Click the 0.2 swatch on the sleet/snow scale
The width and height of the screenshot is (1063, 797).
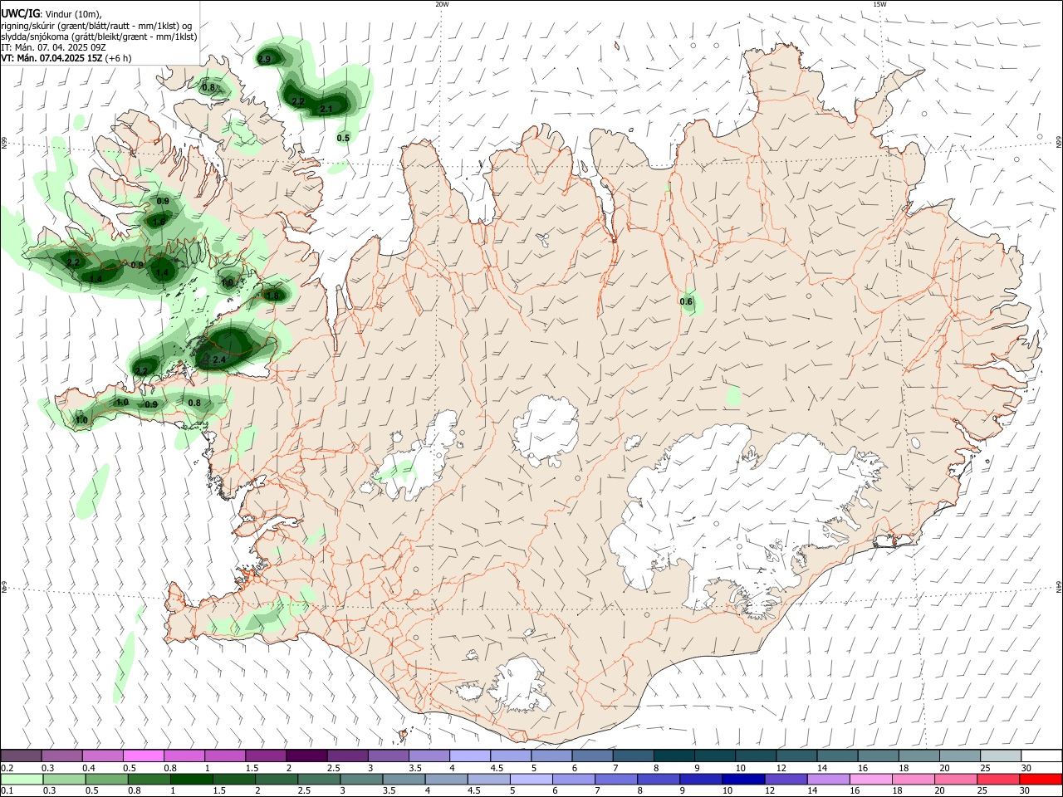22,755
